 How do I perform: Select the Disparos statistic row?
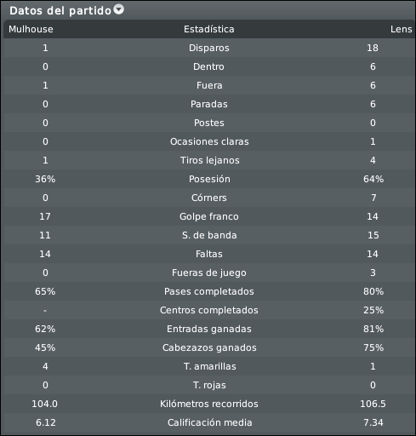point(209,48)
